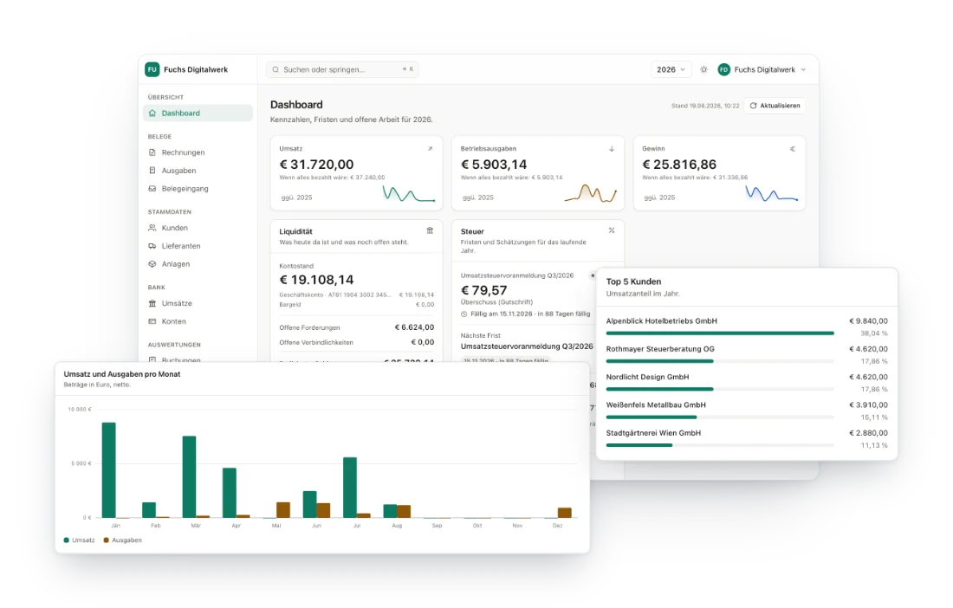Click the '€ 9.840,00' amount for Alpenblick
The width and height of the screenshot is (953, 608).
click(x=868, y=321)
